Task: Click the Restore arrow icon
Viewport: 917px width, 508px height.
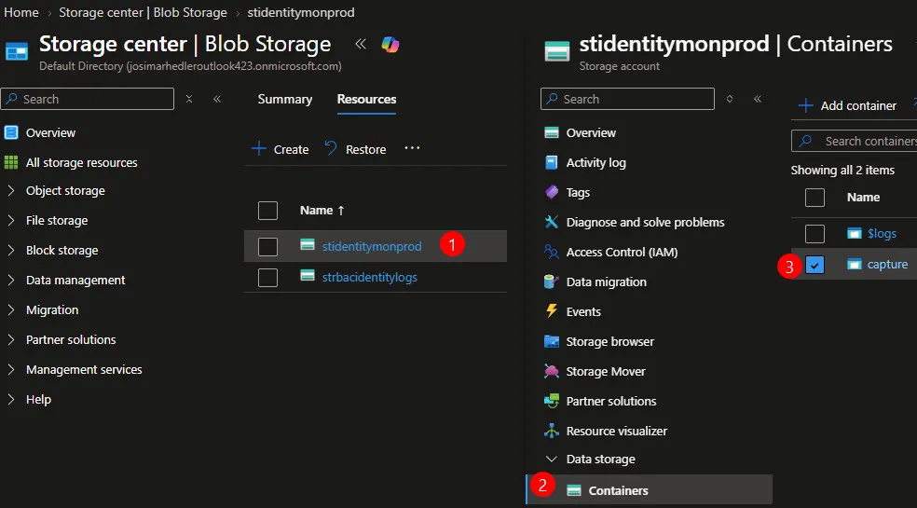Action: (331, 148)
